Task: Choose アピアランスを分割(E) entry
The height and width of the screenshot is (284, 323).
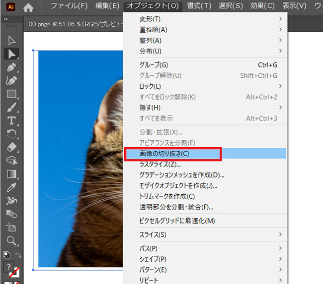Action: point(205,143)
